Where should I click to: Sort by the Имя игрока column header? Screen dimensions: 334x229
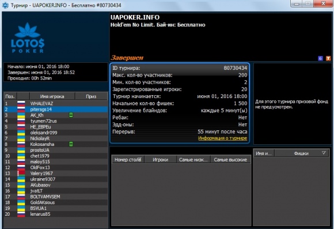52,96
